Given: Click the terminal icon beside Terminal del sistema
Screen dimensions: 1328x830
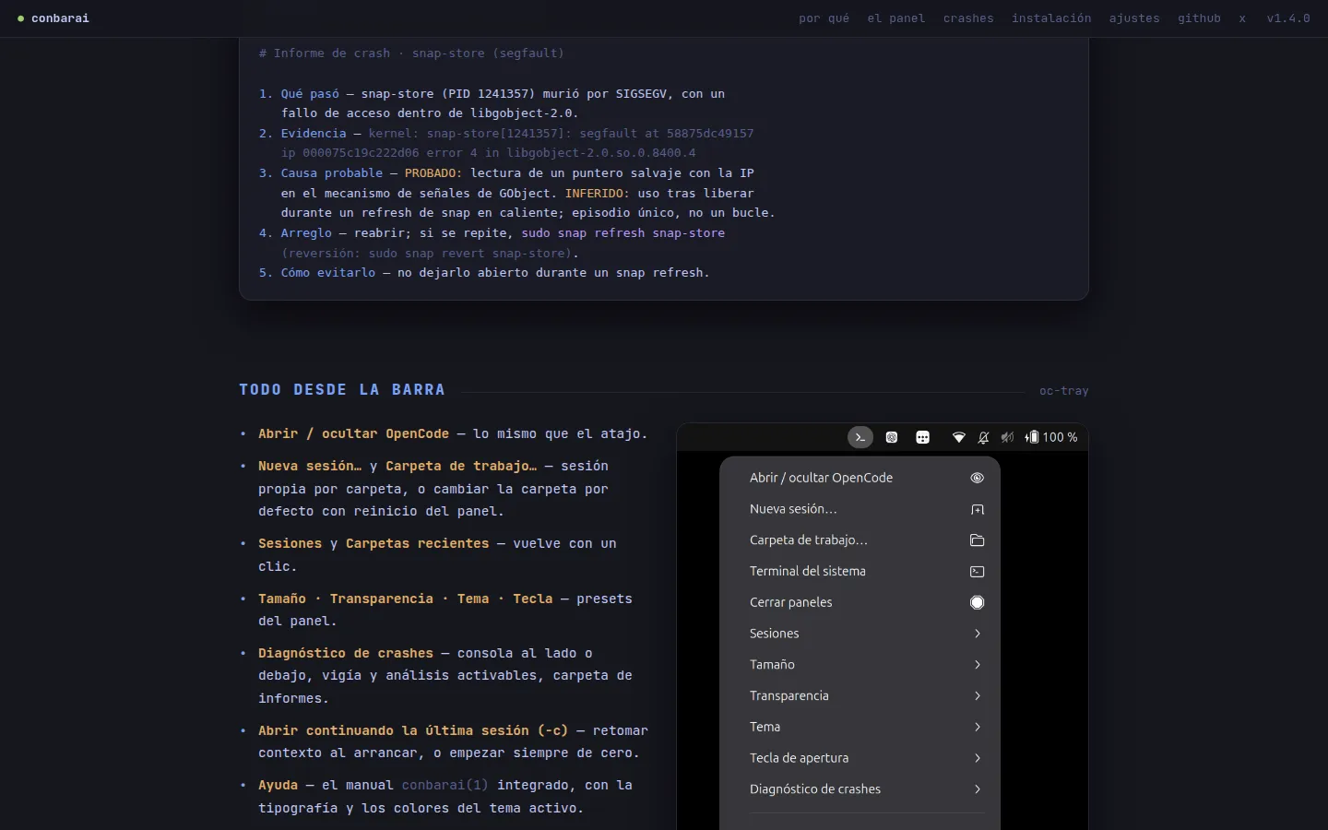Looking at the screenshot, I should point(978,572).
